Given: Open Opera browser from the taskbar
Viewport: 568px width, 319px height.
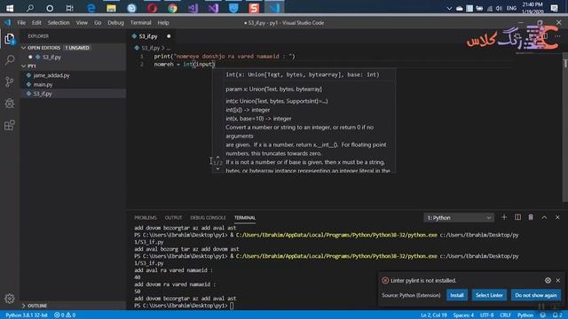Looking at the screenshot, I should point(152,8).
